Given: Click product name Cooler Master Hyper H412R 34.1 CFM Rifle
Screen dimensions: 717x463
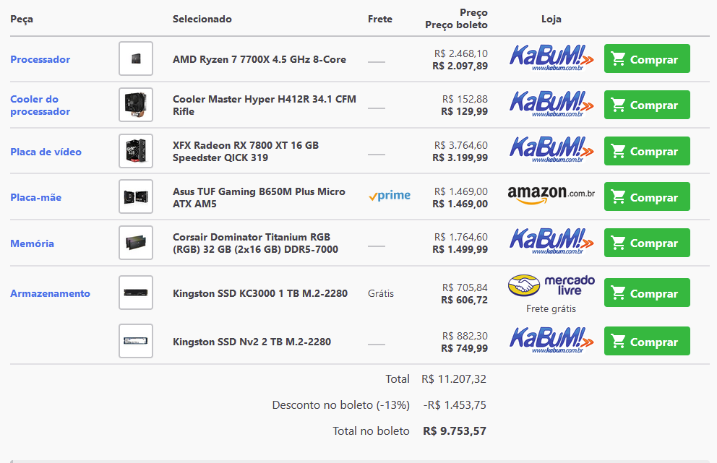Looking at the screenshot, I should coord(265,105).
